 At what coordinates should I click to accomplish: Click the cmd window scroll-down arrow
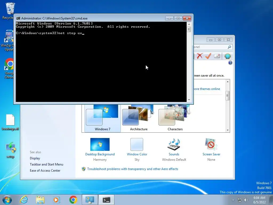point(189,100)
